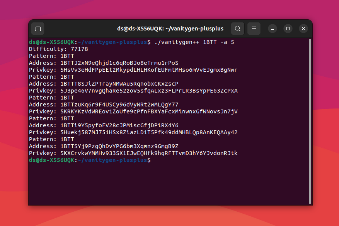Click the privkey starting with 5KRKYKzVdW
This screenshot has width=339, height=226.
coord(149,111)
